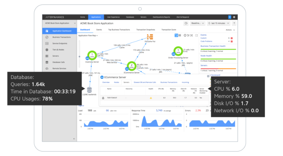Select the Order Processing Server node circle
The width and height of the screenshot is (283, 156).
pyautogui.click(x=178, y=51)
